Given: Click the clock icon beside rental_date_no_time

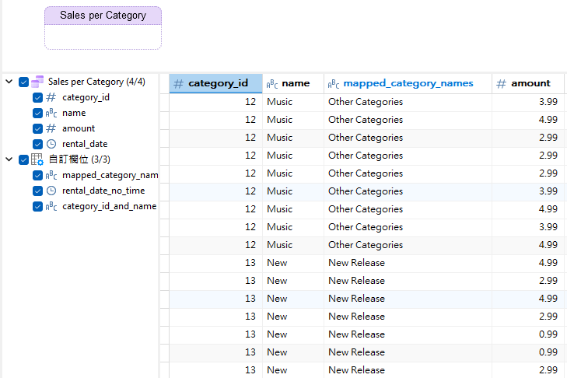Looking at the screenshot, I should pos(51,191).
